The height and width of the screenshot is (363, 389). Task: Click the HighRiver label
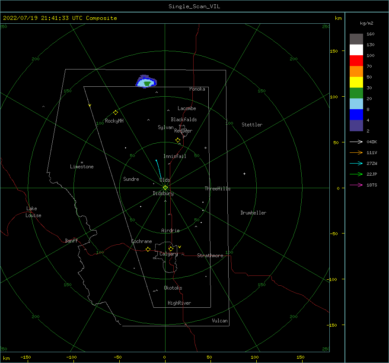coord(179,303)
